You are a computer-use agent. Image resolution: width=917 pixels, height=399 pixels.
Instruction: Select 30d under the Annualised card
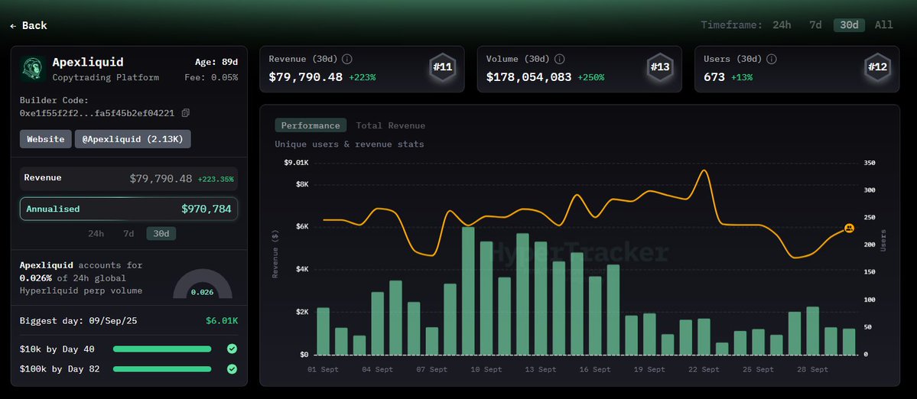161,234
